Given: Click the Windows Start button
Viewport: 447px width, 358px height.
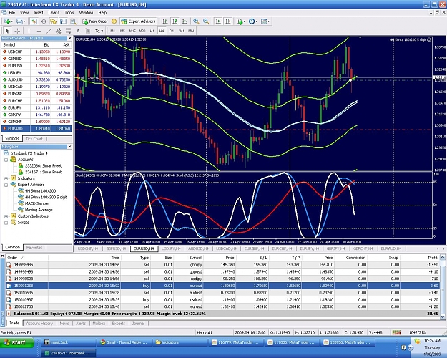Looking at the screenshot, I should (x=16, y=342).
